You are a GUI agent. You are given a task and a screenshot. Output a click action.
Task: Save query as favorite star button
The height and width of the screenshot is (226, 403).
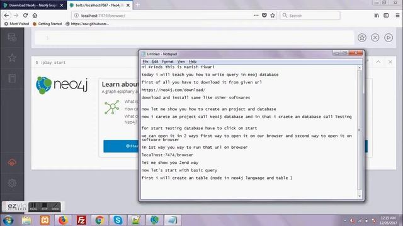[362, 38]
